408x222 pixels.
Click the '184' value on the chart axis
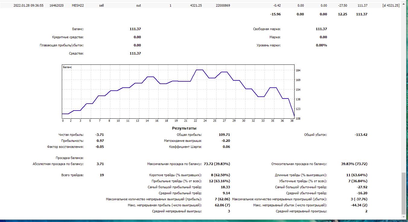[x=298, y=70]
